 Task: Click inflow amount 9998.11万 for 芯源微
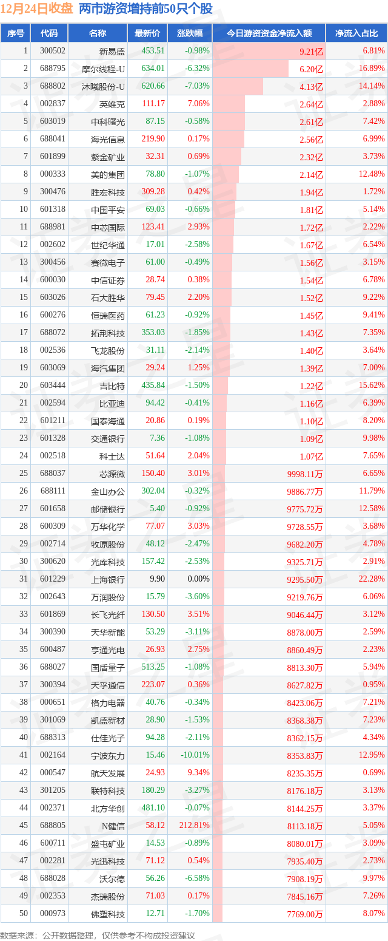click(306, 474)
